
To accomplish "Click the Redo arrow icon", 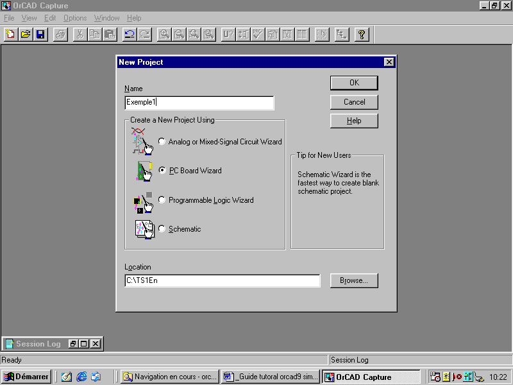I will 145,35.
